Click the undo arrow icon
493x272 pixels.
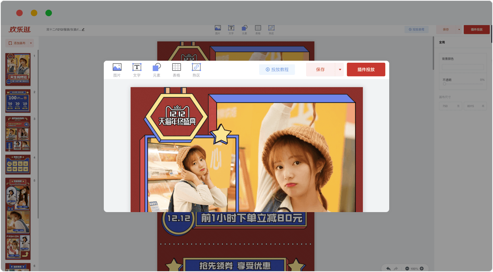388,268
